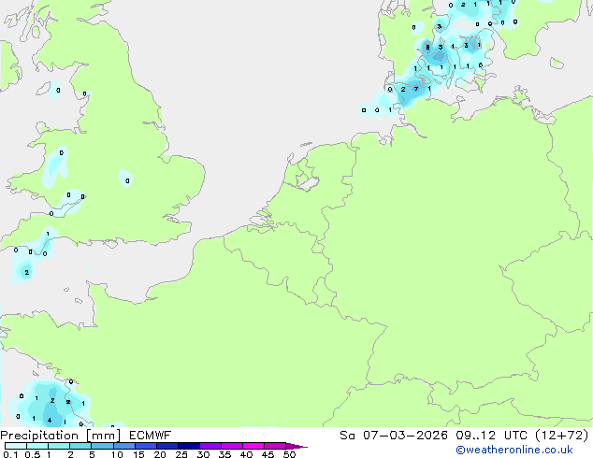This screenshot has width=593, height=458.
Task: Click the legend scale label "25"
Action: tap(181, 454)
